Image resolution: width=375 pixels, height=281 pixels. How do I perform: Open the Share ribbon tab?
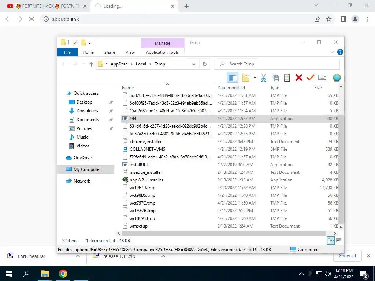click(109, 52)
